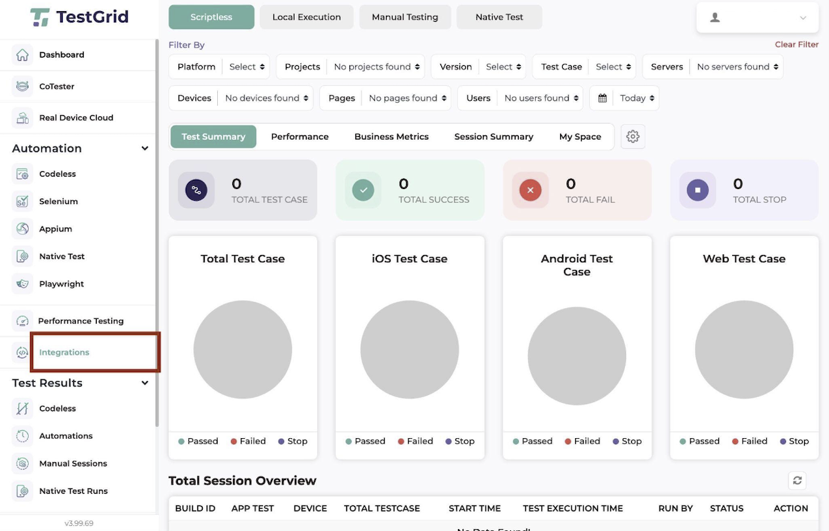Refresh the Total Session Overview table
The height and width of the screenshot is (531, 829).
pos(797,481)
